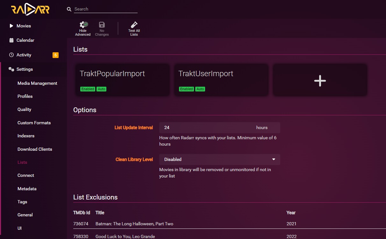
Task: Open Calendar in the sidebar
Action: click(25, 40)
